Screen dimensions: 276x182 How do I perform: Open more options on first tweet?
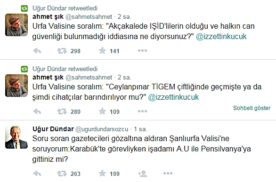[x=142, y=51]
